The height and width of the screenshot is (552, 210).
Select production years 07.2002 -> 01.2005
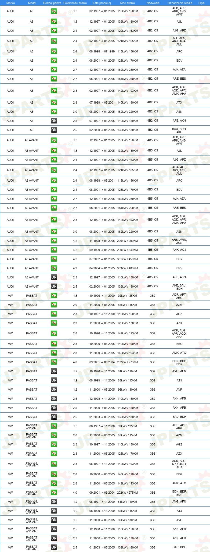[x=102, y=259]
